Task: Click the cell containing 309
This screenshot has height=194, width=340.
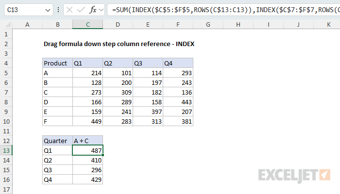Action: point(118,92)
